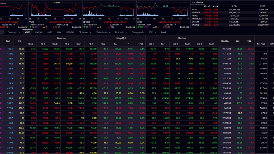The width and height of the screenshot is (274, 154).
Task: Go to the Bond tab
Action: click(x=163, y=32)
